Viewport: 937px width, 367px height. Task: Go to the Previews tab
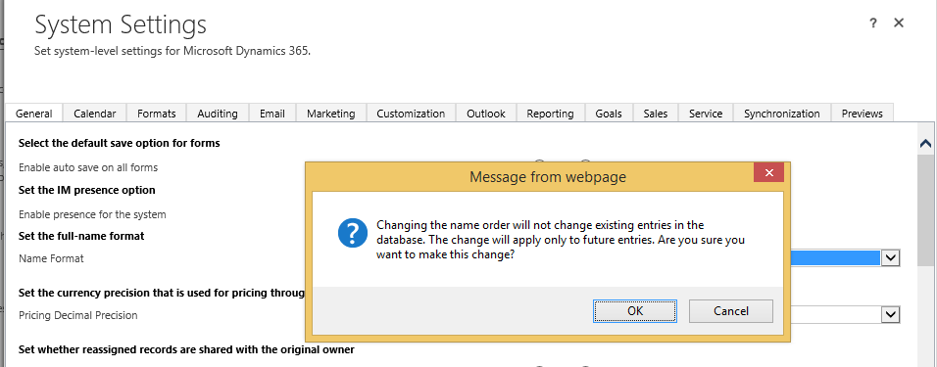862,114
